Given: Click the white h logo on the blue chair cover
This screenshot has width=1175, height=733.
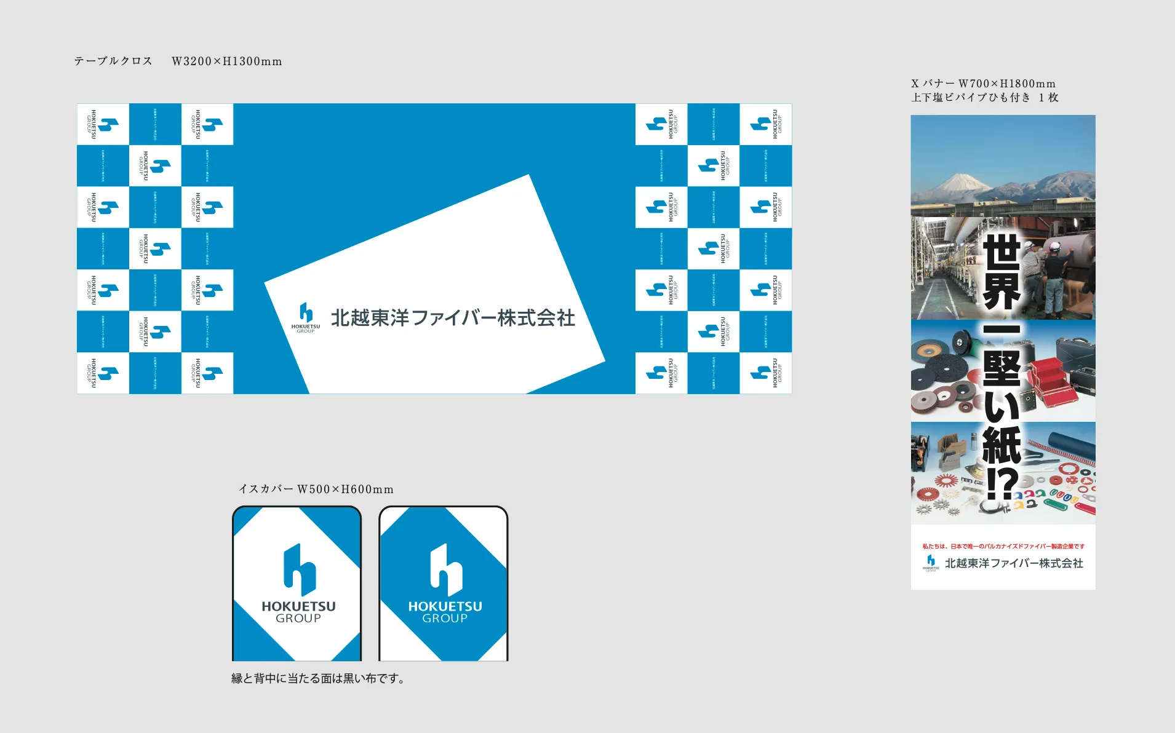Looking at the screenshot, I should tap(445, 569).
